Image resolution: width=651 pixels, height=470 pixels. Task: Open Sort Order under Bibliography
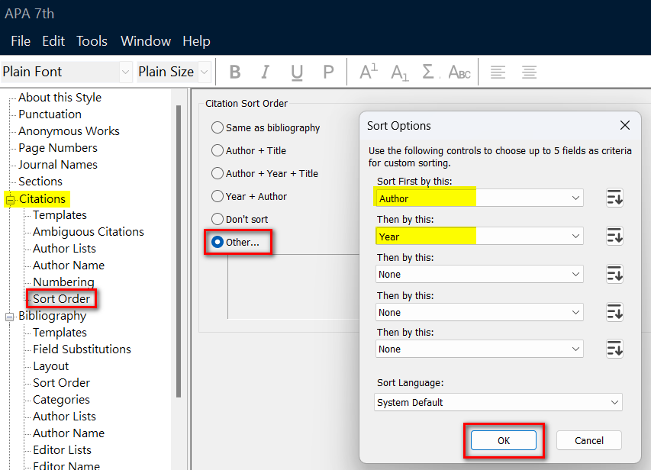pos(62,383)
